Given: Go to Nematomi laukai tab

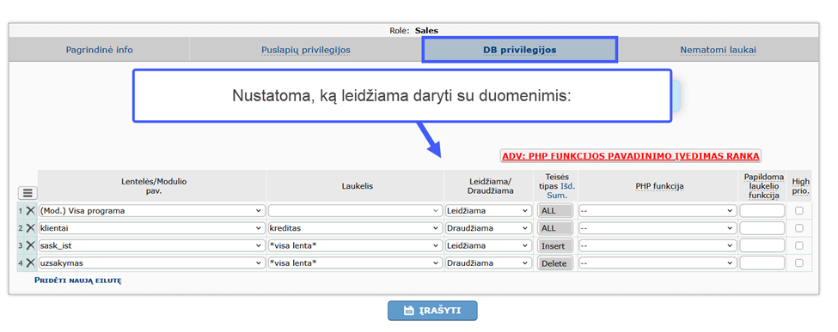Looking at the screenshot, I should [x=718, y=50].
